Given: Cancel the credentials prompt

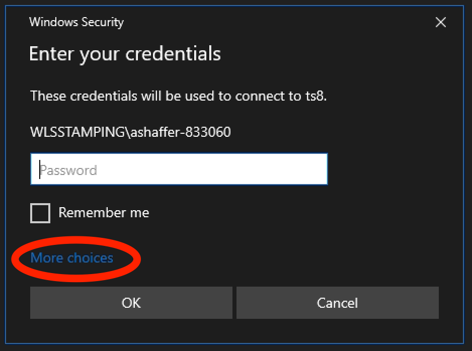Looking at the screenshot, I should [x=337, y=303].
